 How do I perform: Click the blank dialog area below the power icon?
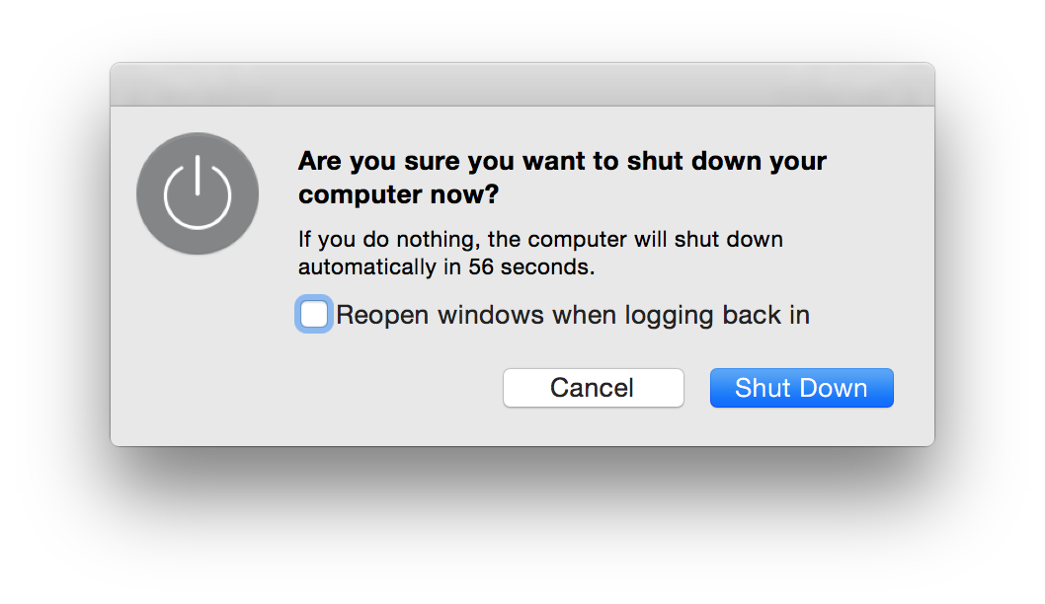coord(198,355)
